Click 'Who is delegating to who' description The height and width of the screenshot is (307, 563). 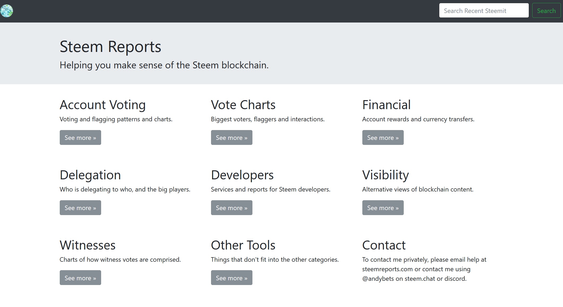pos(125,189)
